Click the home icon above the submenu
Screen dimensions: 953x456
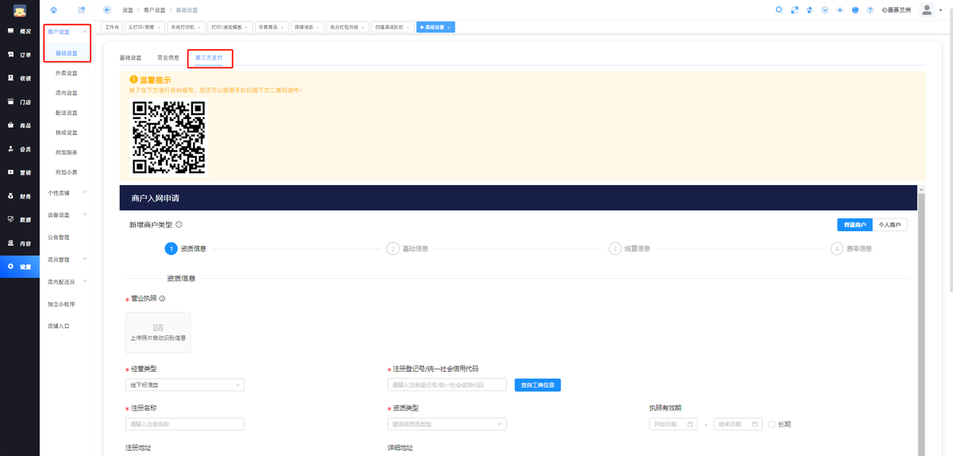click(53, 10)
